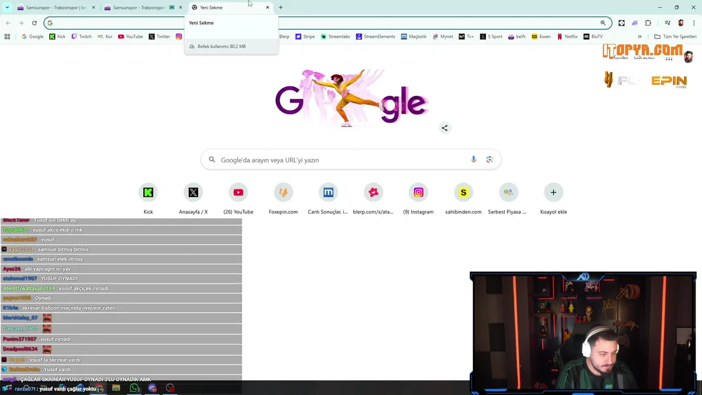
Task: Close the second Samsunspor - Trabzonspor tab
Action: click(x=180, y=7)
